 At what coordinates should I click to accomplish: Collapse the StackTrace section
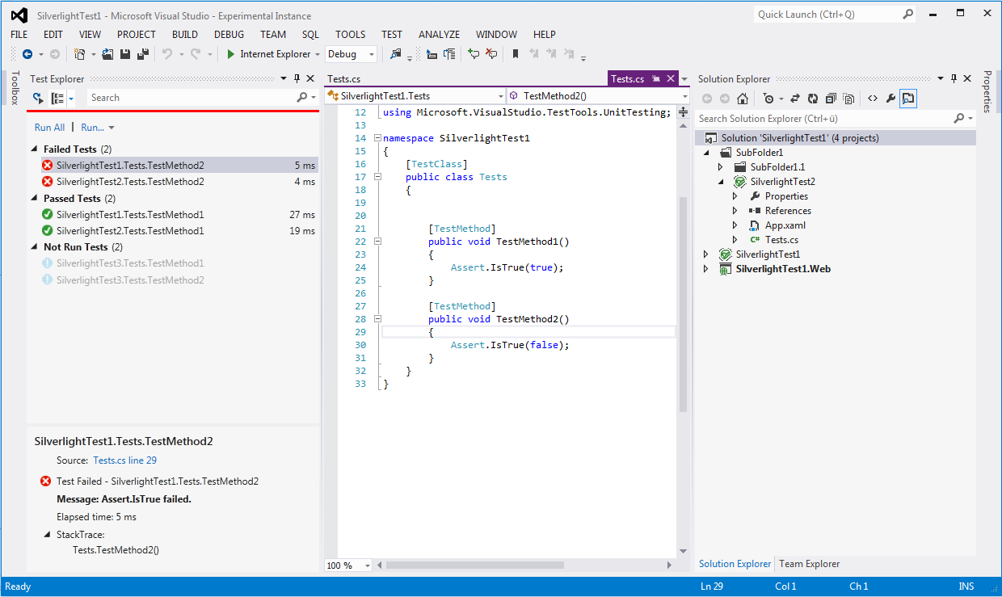[46, 535]
